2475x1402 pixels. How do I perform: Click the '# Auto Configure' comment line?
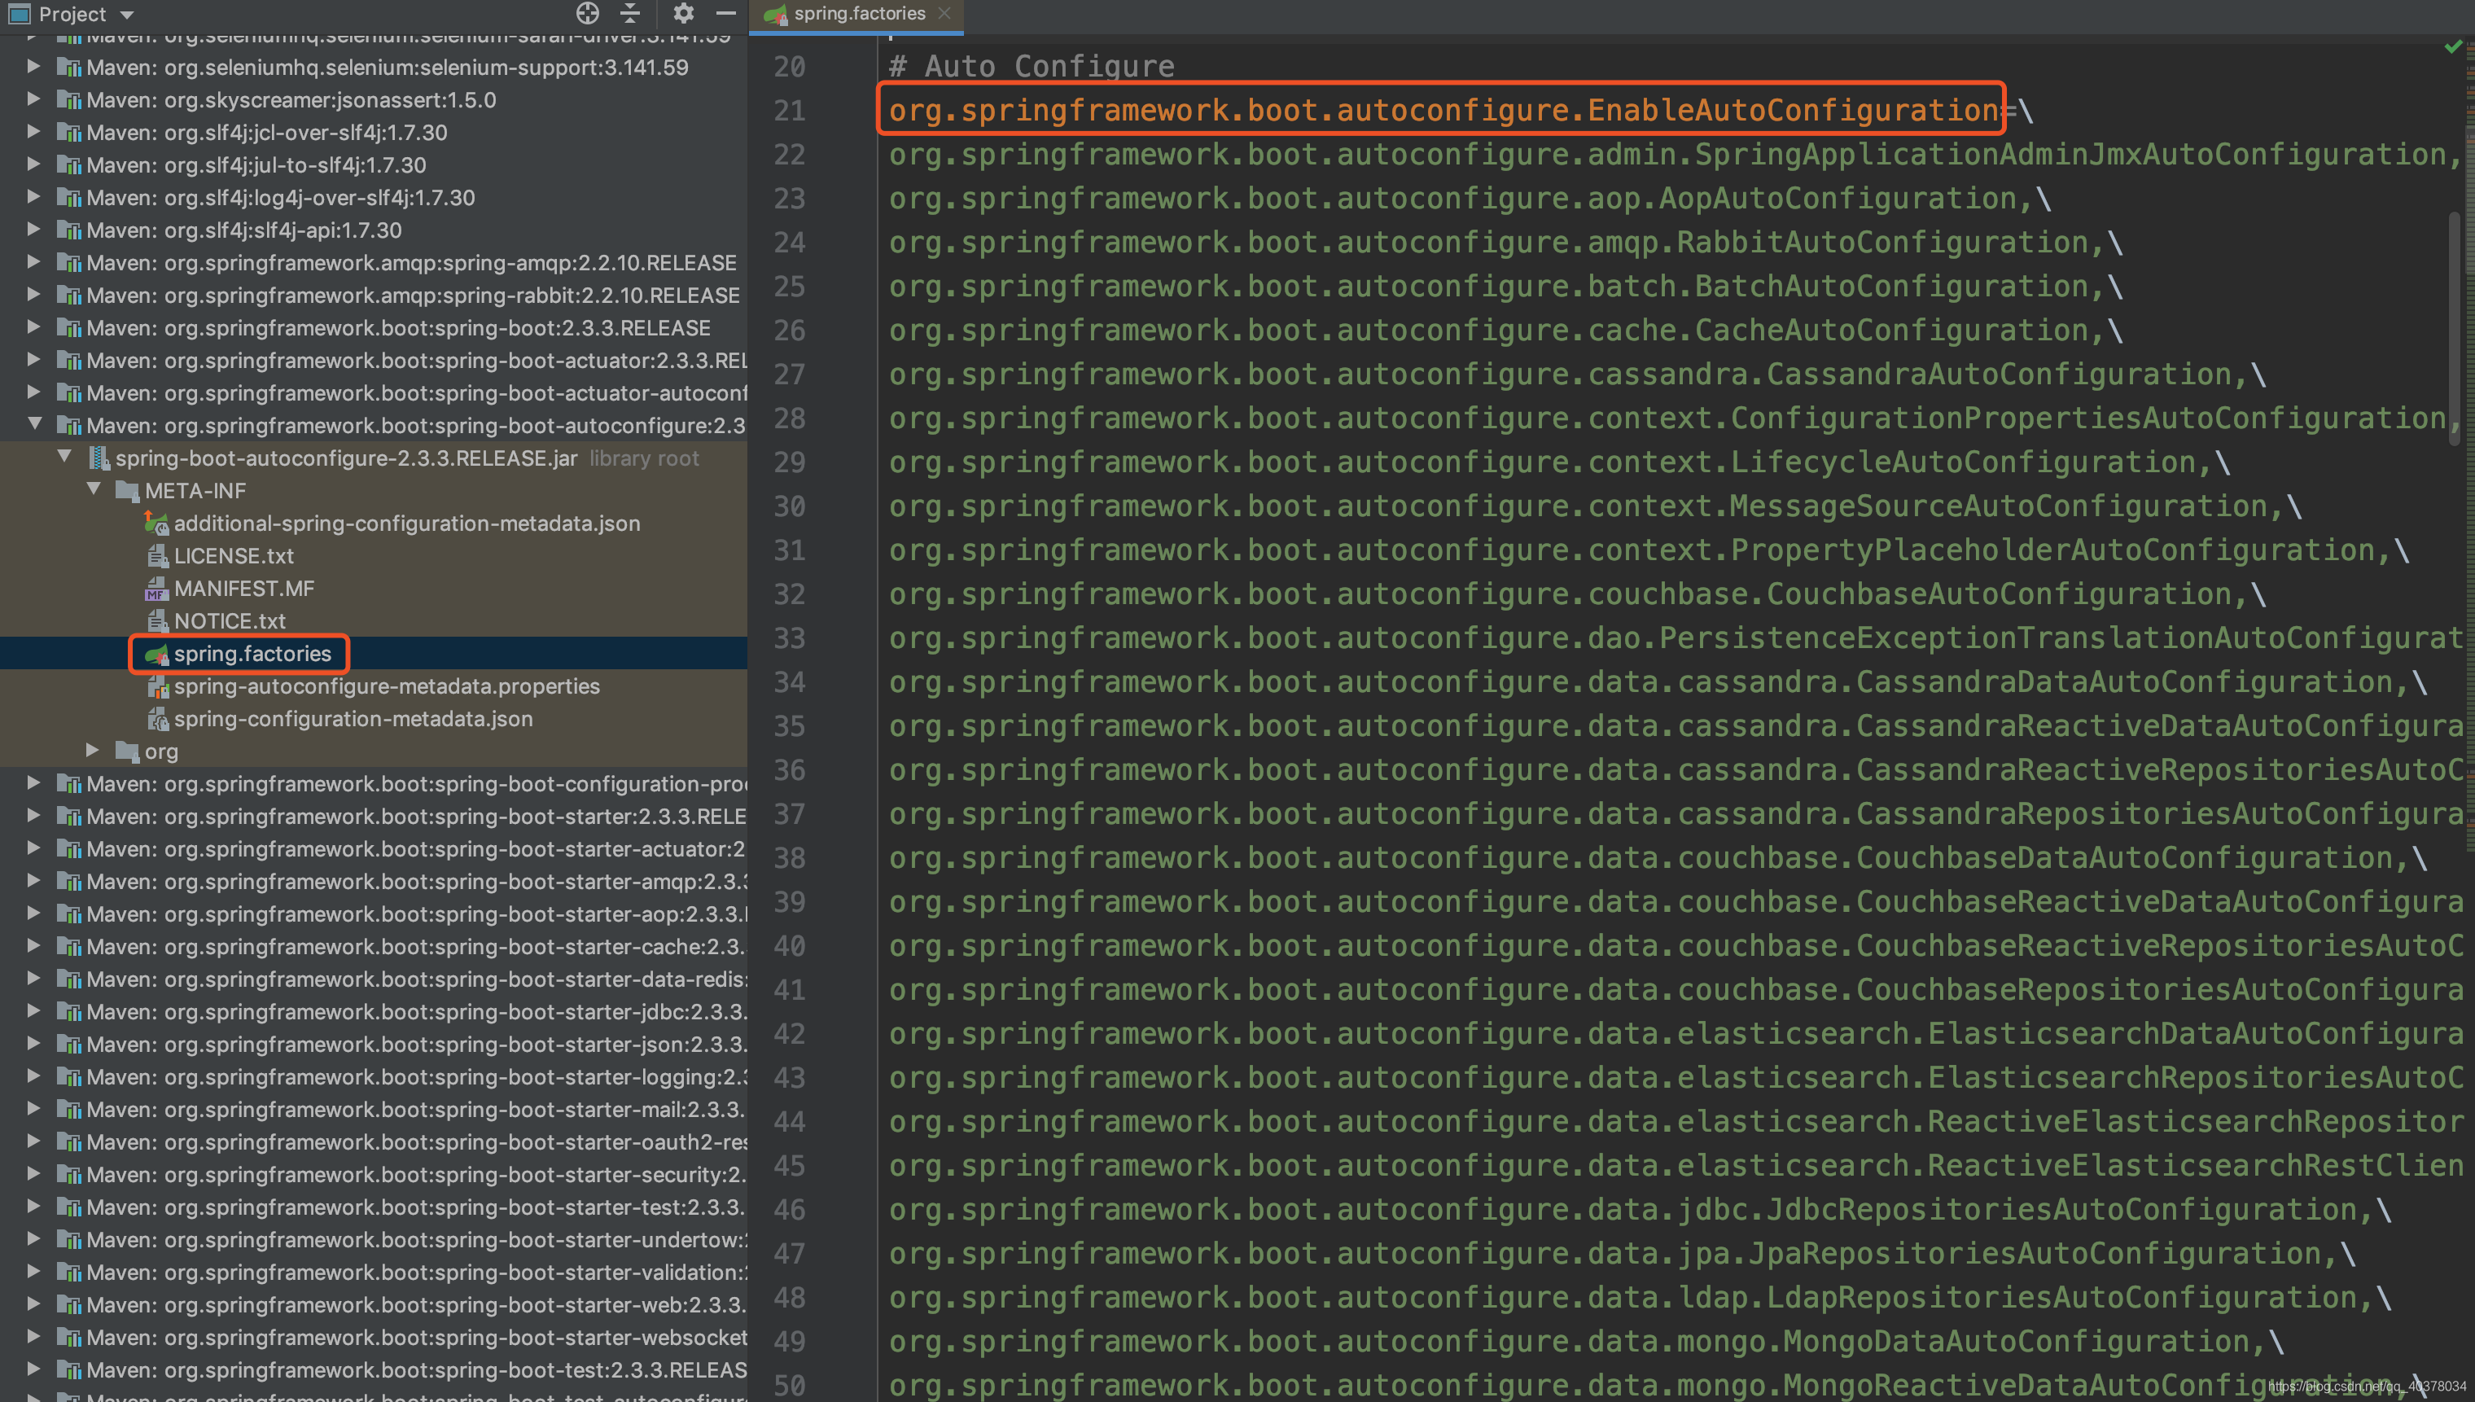point(1031,67)
